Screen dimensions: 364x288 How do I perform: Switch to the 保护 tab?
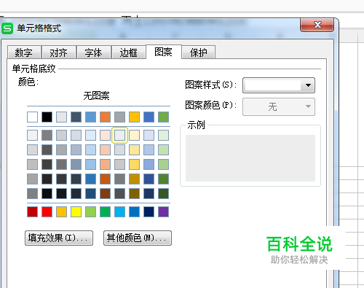click(x=198, y=52)
